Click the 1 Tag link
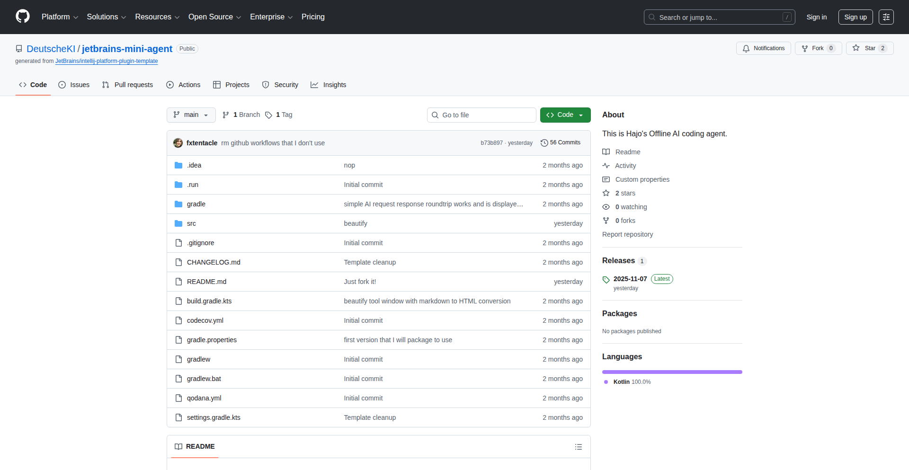 279,115
